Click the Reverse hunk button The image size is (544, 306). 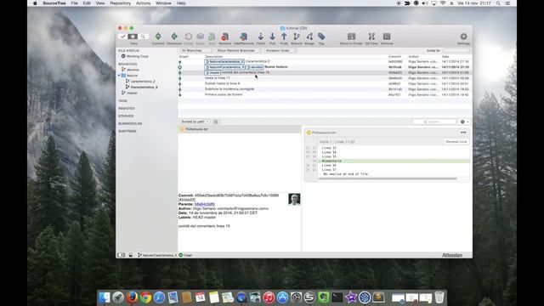coord(456,142)
